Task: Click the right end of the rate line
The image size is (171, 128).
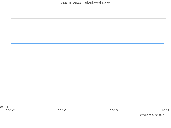Action: [x=163, y=43]
